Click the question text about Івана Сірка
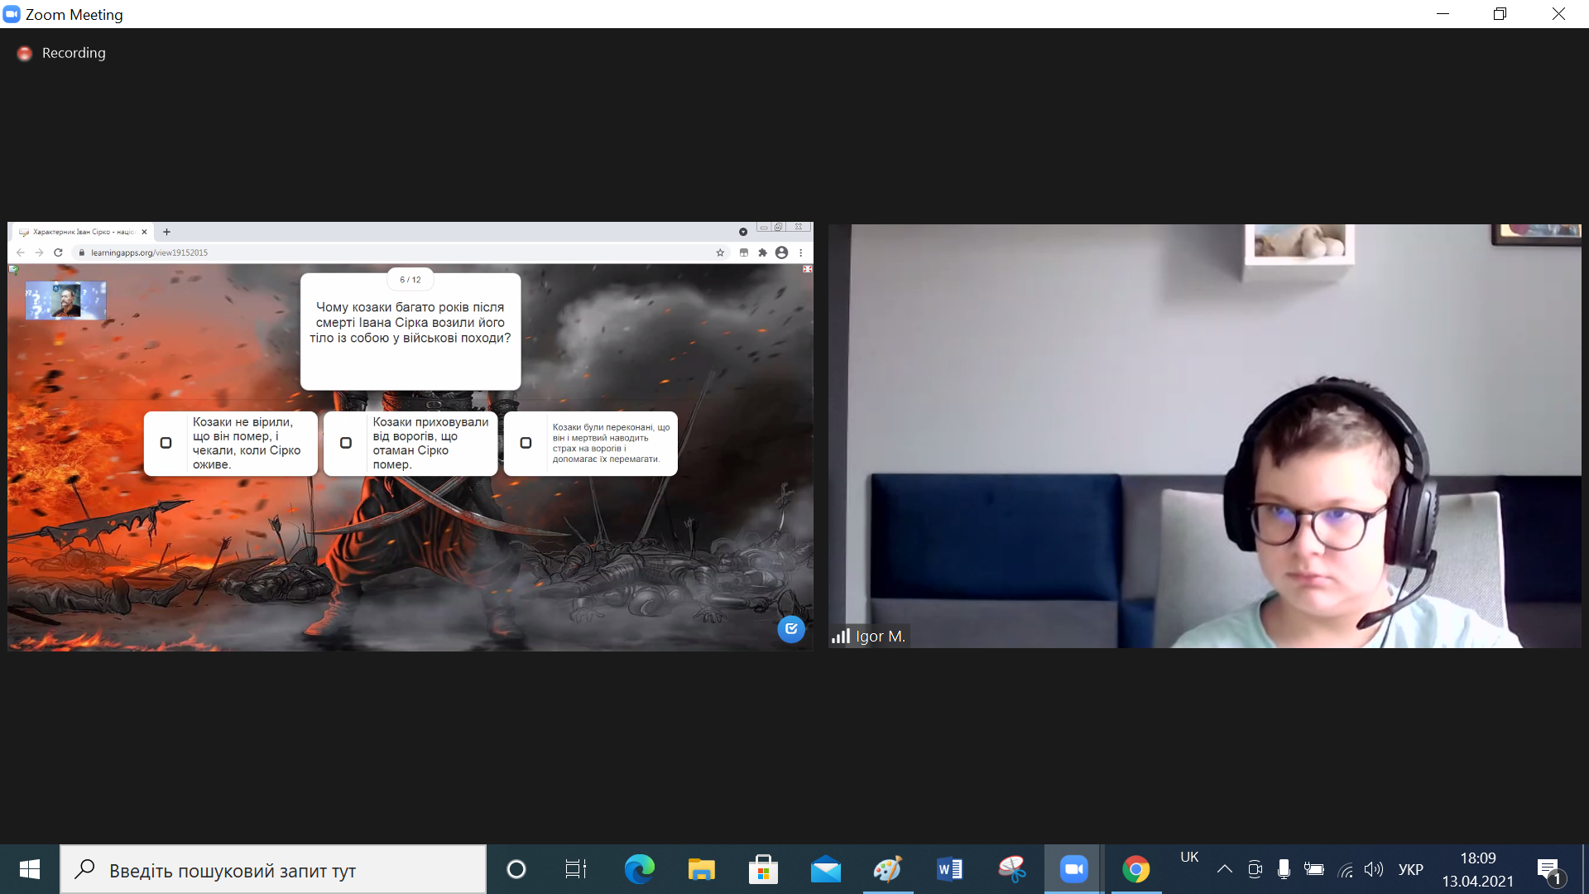This screenshot has height=894, width=1589. [410, 323]
